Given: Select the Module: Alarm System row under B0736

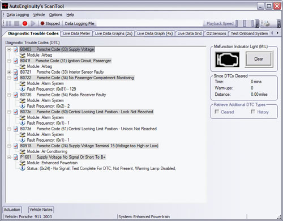Looking at the screenshot, I should [45, 100].
